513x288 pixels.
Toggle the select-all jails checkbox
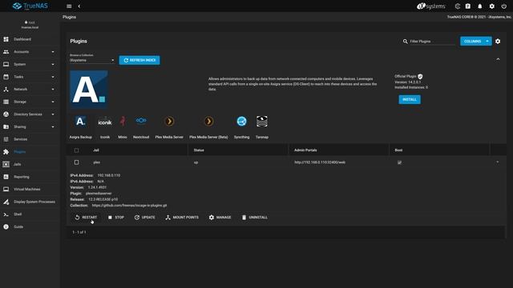tap(77, 150)
